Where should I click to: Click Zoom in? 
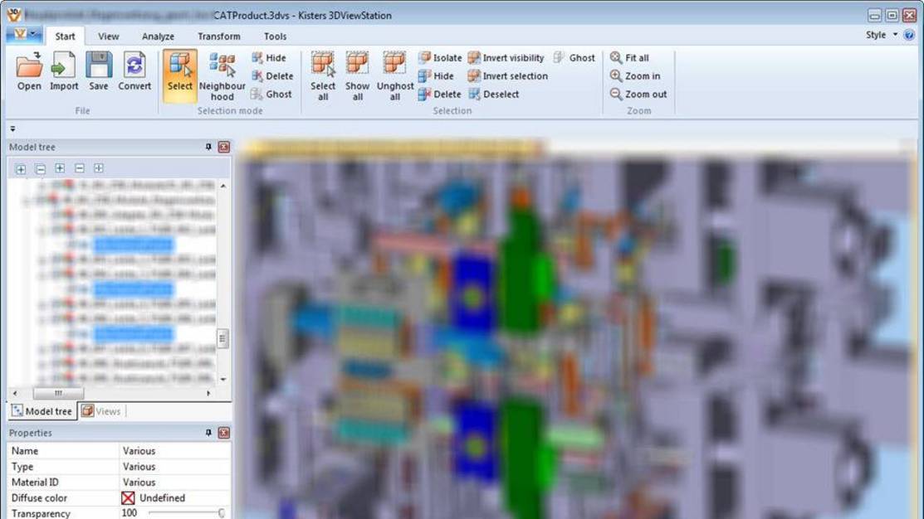tap(635, 76)
